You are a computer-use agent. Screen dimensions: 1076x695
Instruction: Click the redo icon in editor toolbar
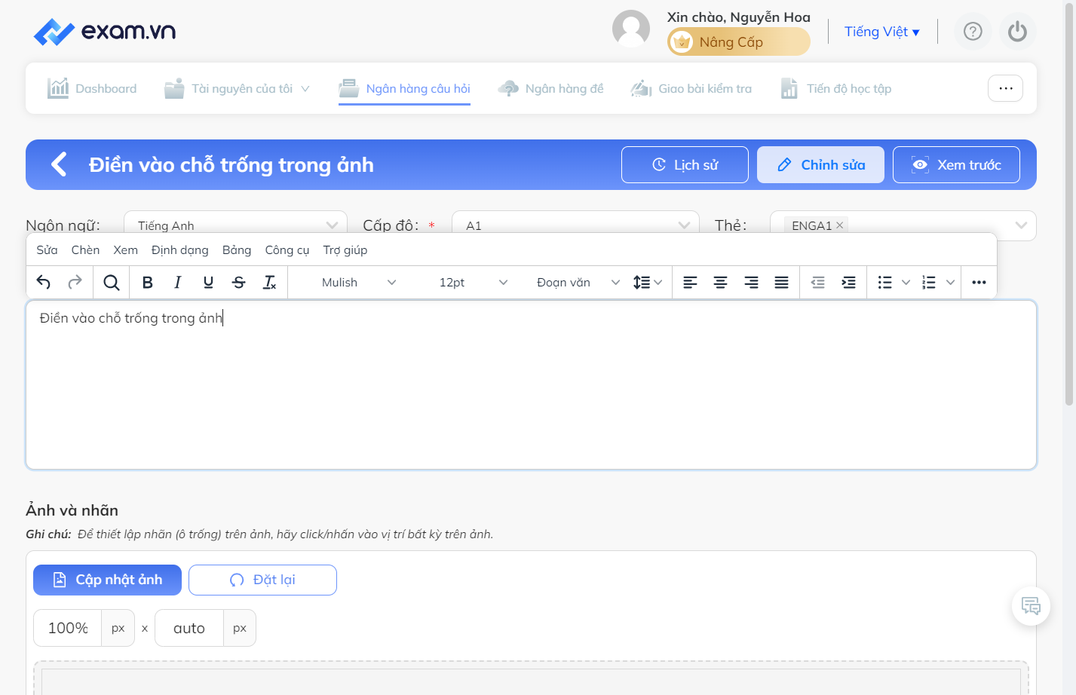pos(75,283)
